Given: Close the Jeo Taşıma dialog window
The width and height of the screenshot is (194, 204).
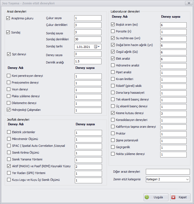Looking at the screenshot, I should click(x=189, y=3).
